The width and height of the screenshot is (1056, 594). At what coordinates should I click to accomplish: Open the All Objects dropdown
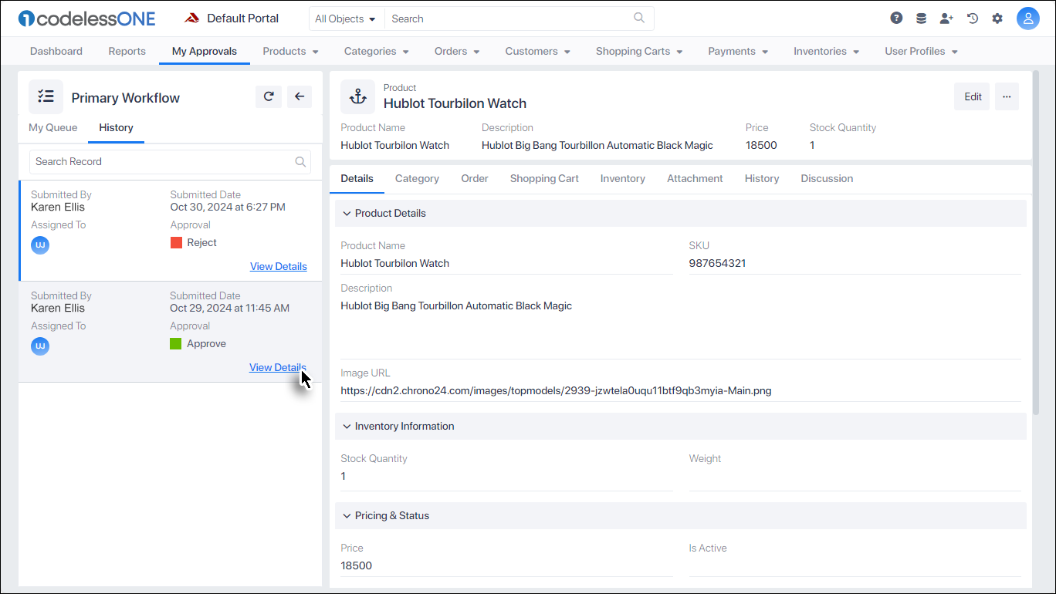click(x=345, y=19)
